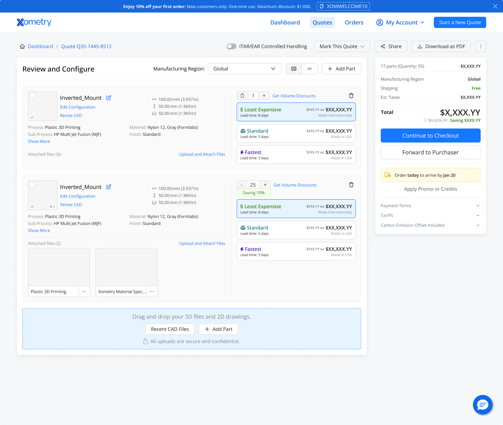Increase quantity of second part with plus
The height and width of the screenshot is (425, 503).
(x=265, y=185)
